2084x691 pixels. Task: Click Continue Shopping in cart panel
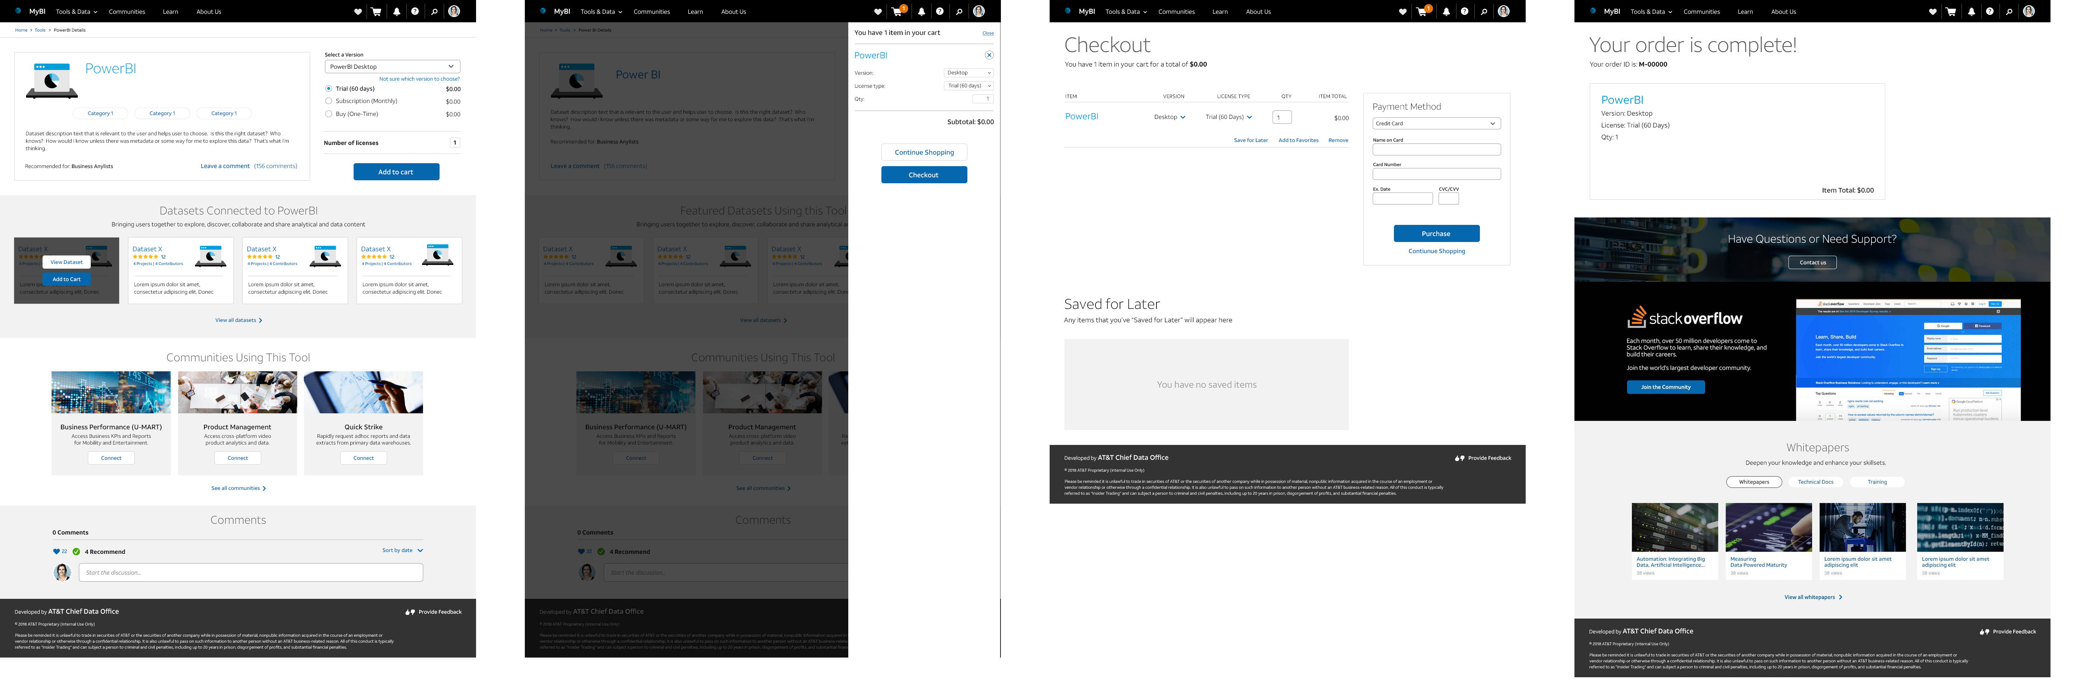click(x=924, y=152)
